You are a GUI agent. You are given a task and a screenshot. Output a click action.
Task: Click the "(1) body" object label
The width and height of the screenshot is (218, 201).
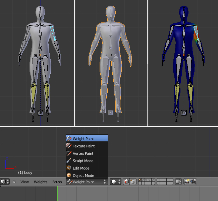pos(25,173)
